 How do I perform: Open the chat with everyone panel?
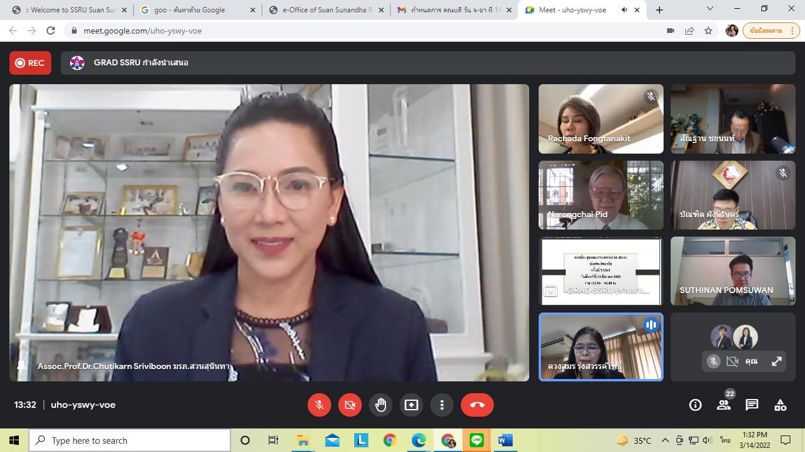click(x=752, y=405)
